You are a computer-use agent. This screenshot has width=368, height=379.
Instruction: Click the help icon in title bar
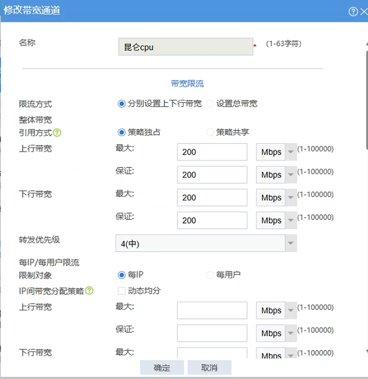pos(353,12)
